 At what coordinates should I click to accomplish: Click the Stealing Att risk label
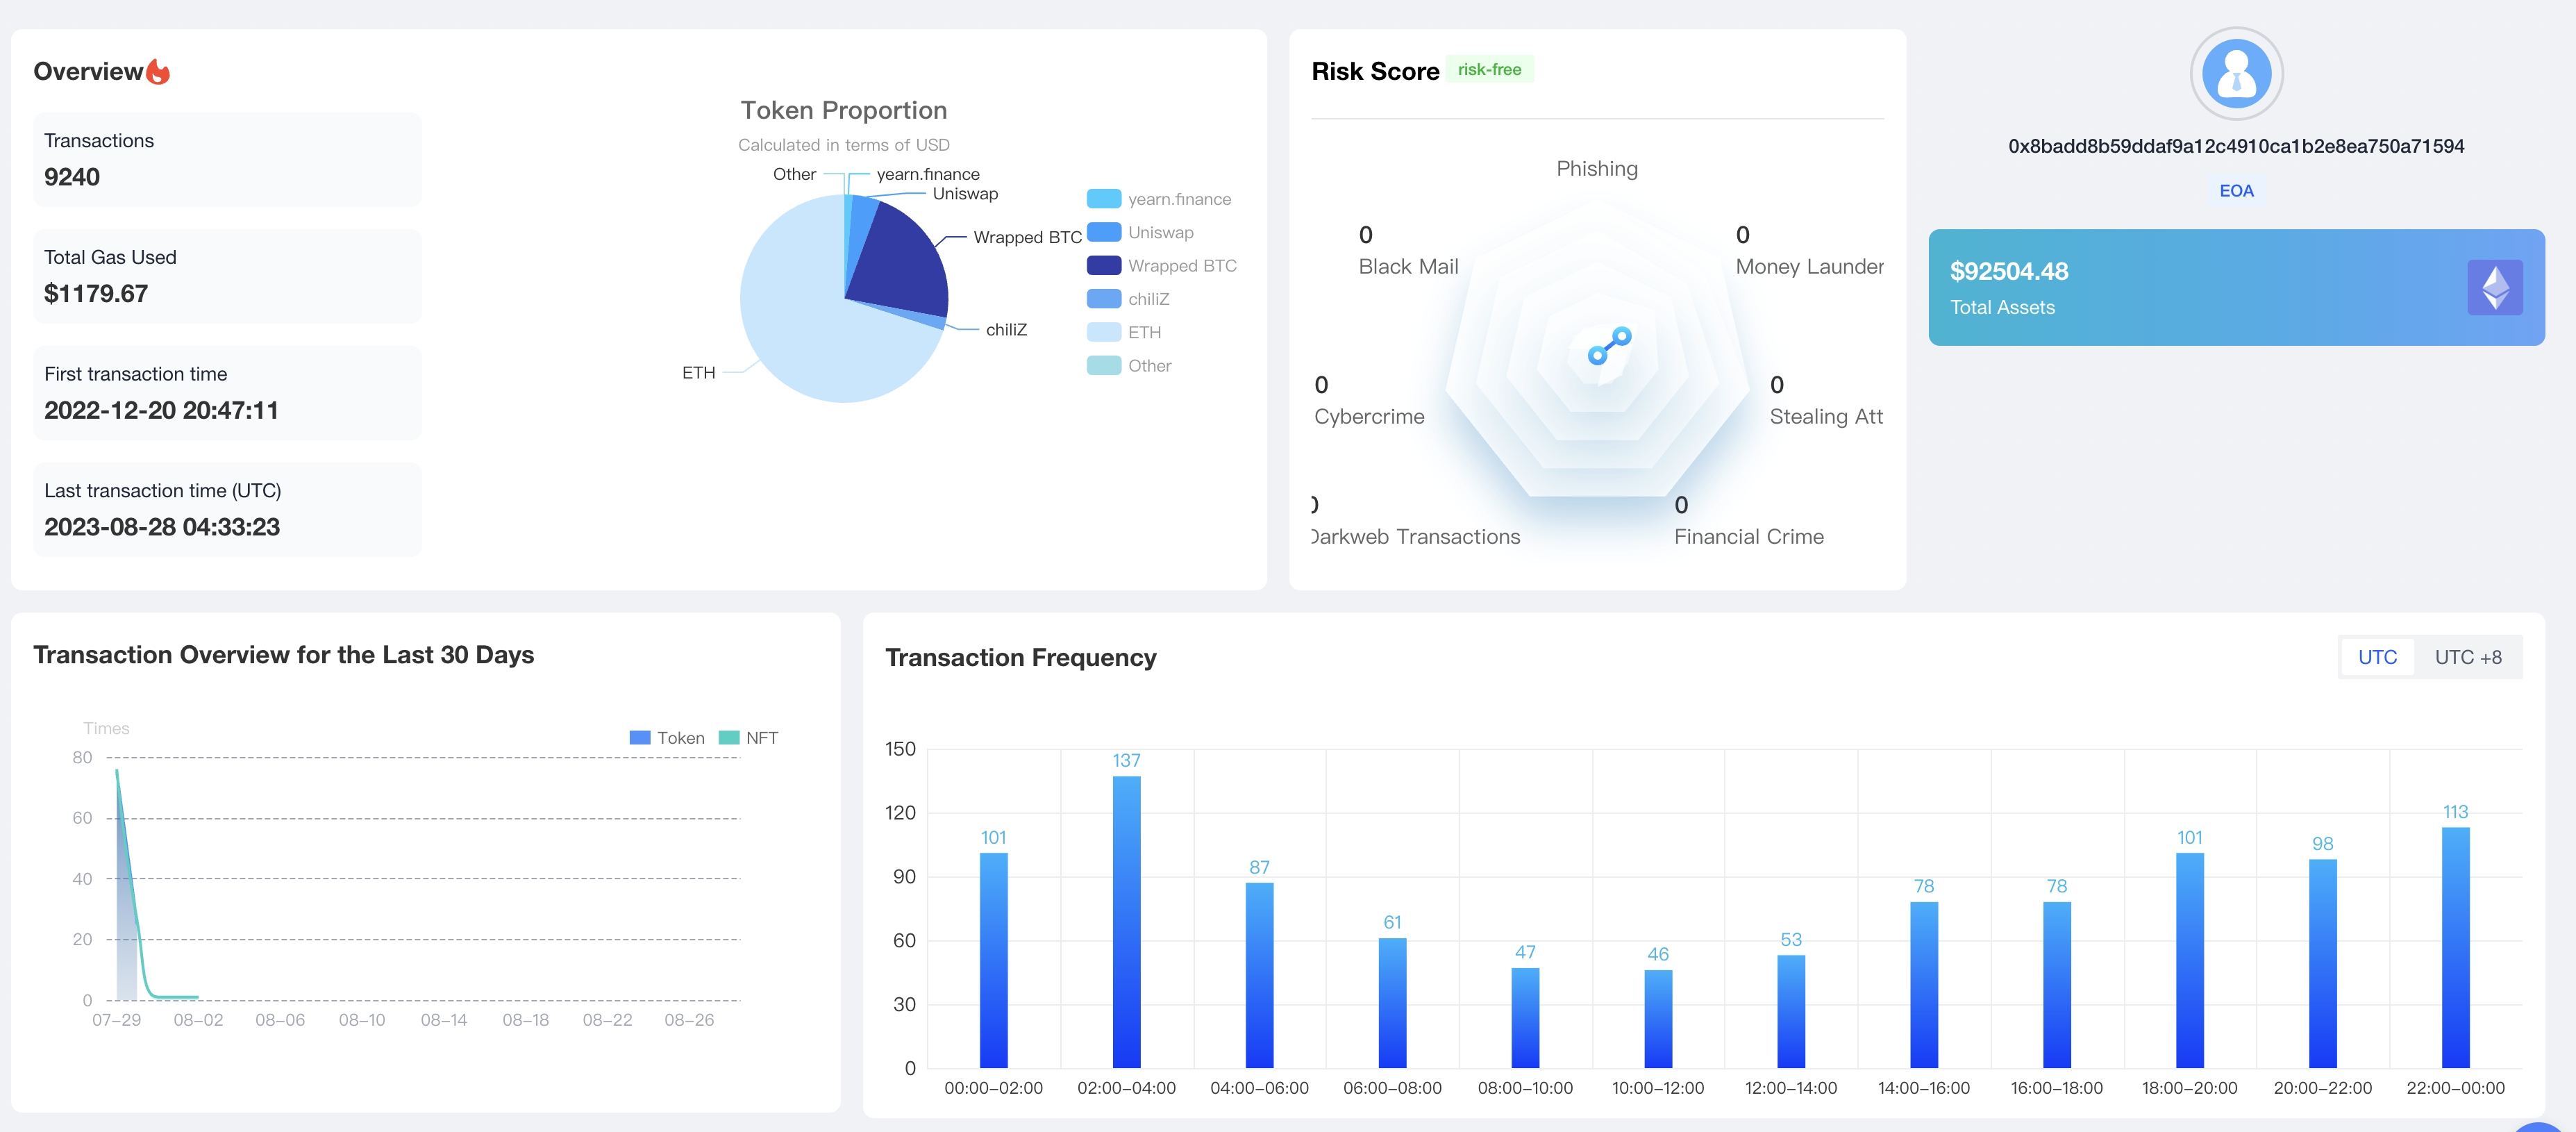coord(1826,416)
